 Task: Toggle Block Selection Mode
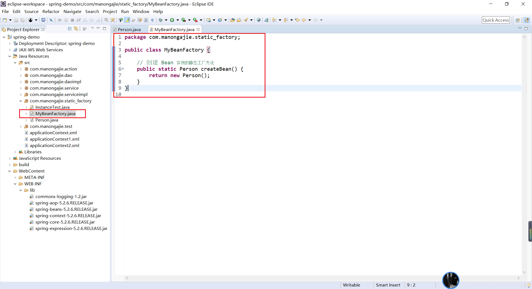(146, 20)
